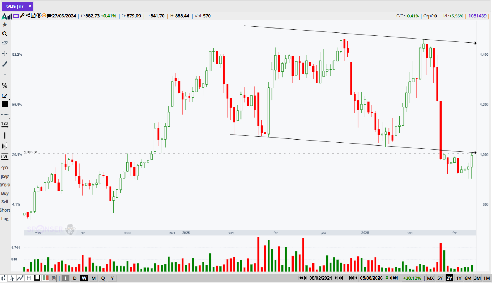Click the hollow U-shaped chart icon
Image resolution: width=493 pixels, height=284 pixels.
point(37,278)
